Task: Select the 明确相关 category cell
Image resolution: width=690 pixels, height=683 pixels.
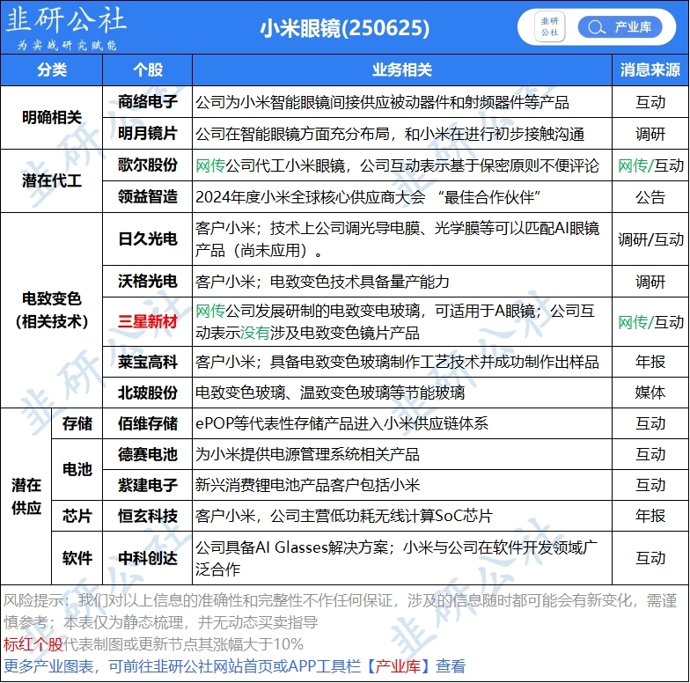Action: (x=51, y=118)
